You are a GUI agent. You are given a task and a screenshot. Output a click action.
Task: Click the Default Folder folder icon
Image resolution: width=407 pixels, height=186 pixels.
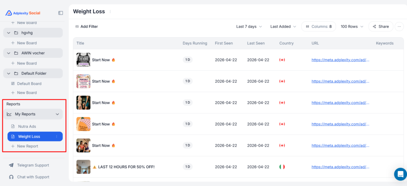pos(16,73)
